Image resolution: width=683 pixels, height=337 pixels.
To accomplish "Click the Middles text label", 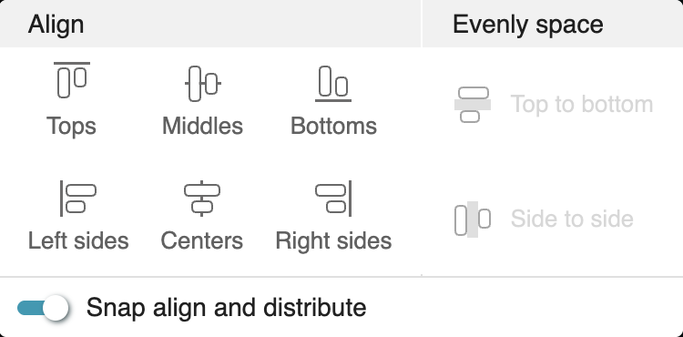I will (202, 127).
